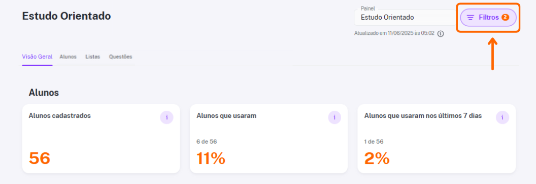Click the 56 registered students number
The height and width of the screenshot is (184, 536).
(40, 158)
